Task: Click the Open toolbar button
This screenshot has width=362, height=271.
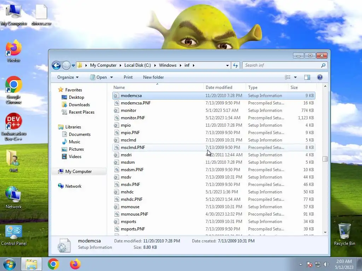Action: pos(98,77)
